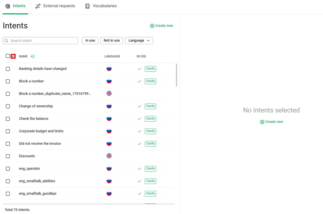This screenshot has height=214, width=323.
Task: Select the checkbox next to eng_operator
Action: pyautogui.click(x=8, y=169)
